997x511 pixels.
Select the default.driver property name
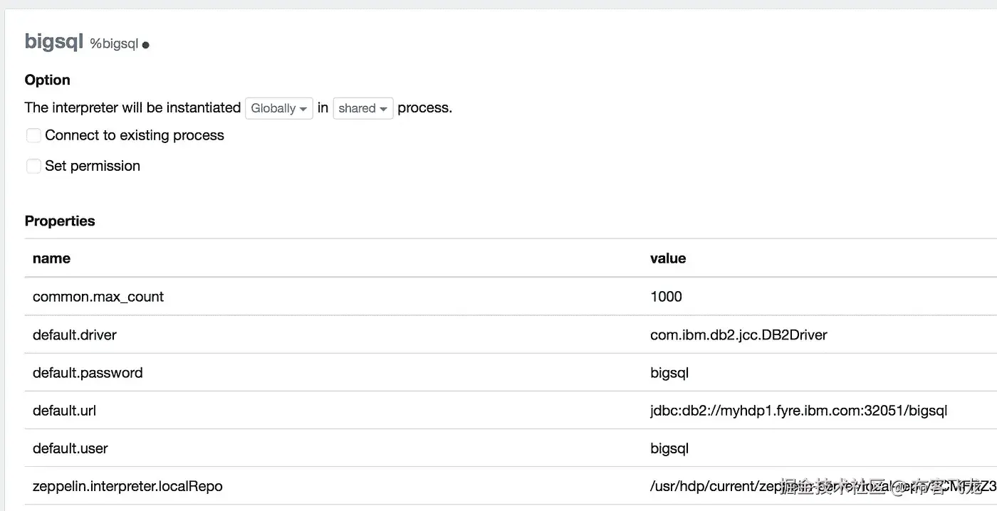pyautogui.click(x=75, y=334)
